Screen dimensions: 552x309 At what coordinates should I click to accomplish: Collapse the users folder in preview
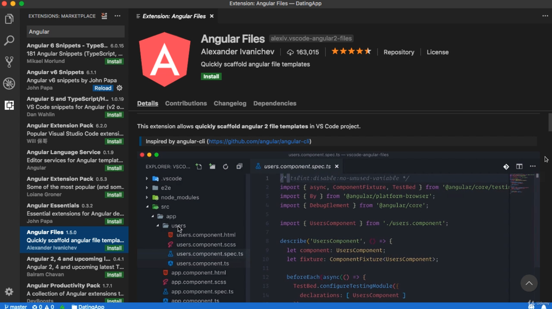158,225
